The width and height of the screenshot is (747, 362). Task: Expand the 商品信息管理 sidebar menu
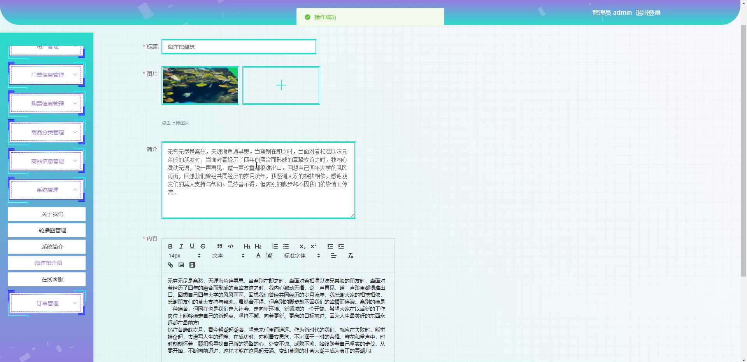(47, 161)
